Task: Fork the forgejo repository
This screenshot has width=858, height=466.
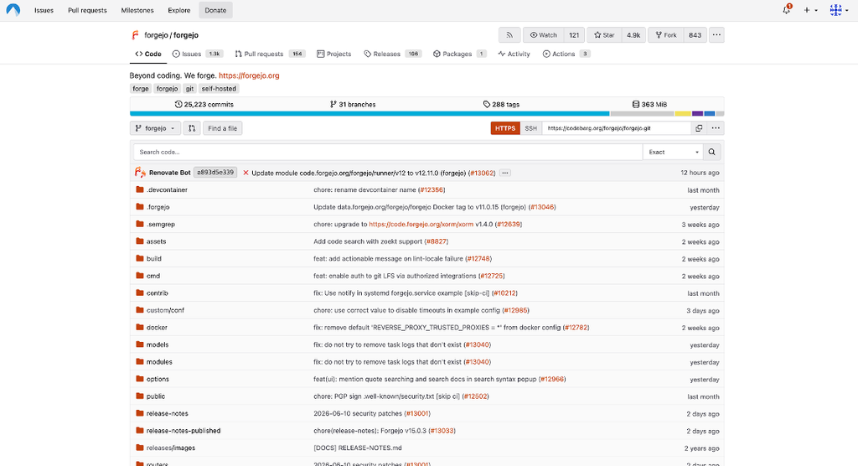Action: tap(666, 35)
